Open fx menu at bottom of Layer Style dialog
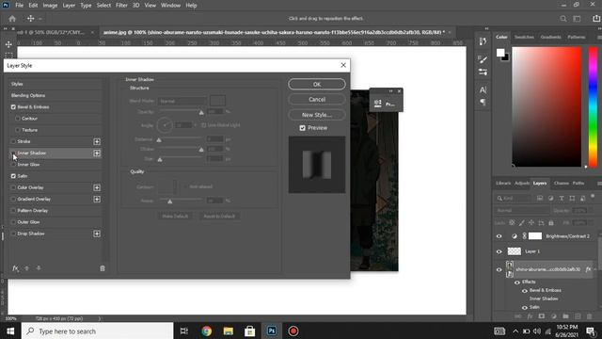 pos(15,268)
